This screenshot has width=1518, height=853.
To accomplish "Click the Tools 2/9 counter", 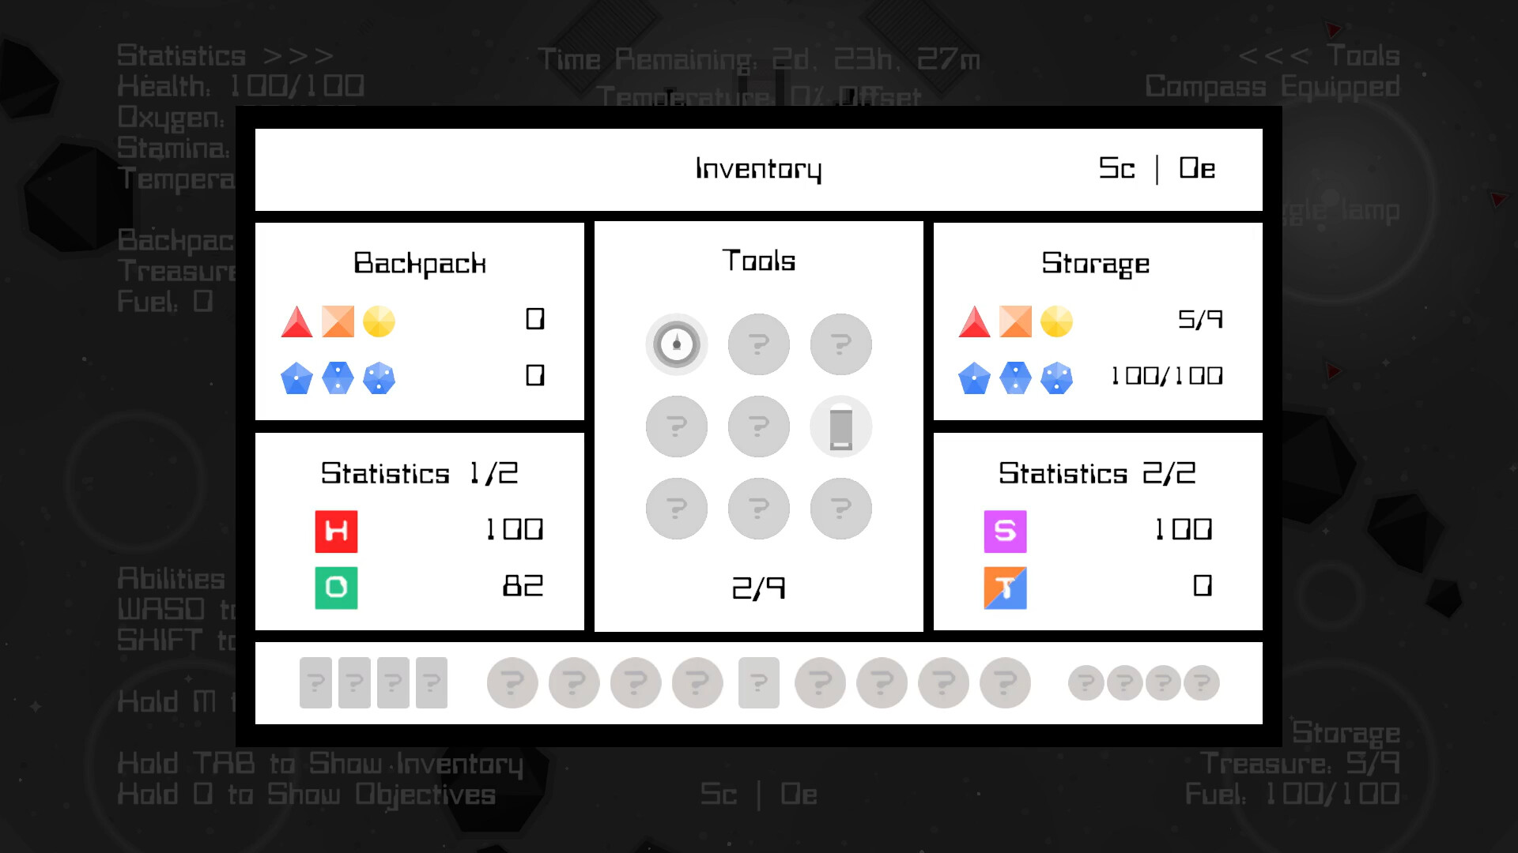I will tap(758, 588).
